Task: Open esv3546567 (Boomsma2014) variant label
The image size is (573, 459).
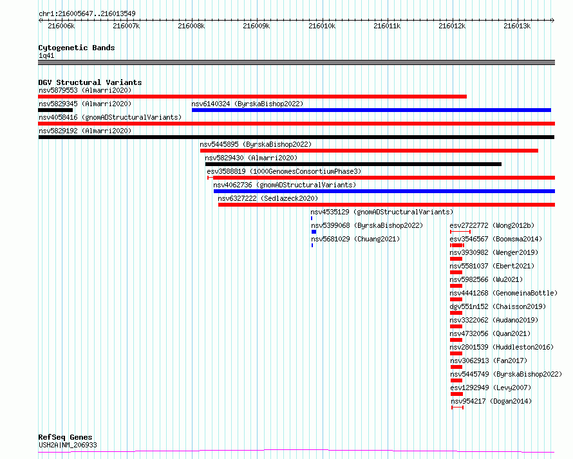Action: [496, 239]
